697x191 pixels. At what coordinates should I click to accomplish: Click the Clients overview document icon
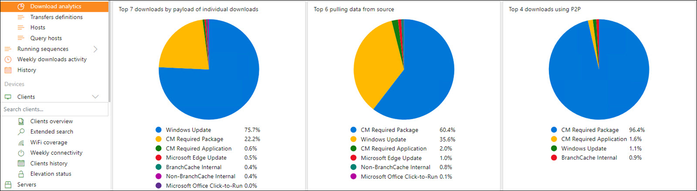coord(21,121)
